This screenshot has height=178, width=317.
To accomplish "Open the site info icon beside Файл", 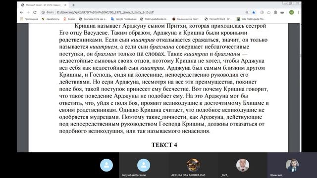I will point(43,12).
